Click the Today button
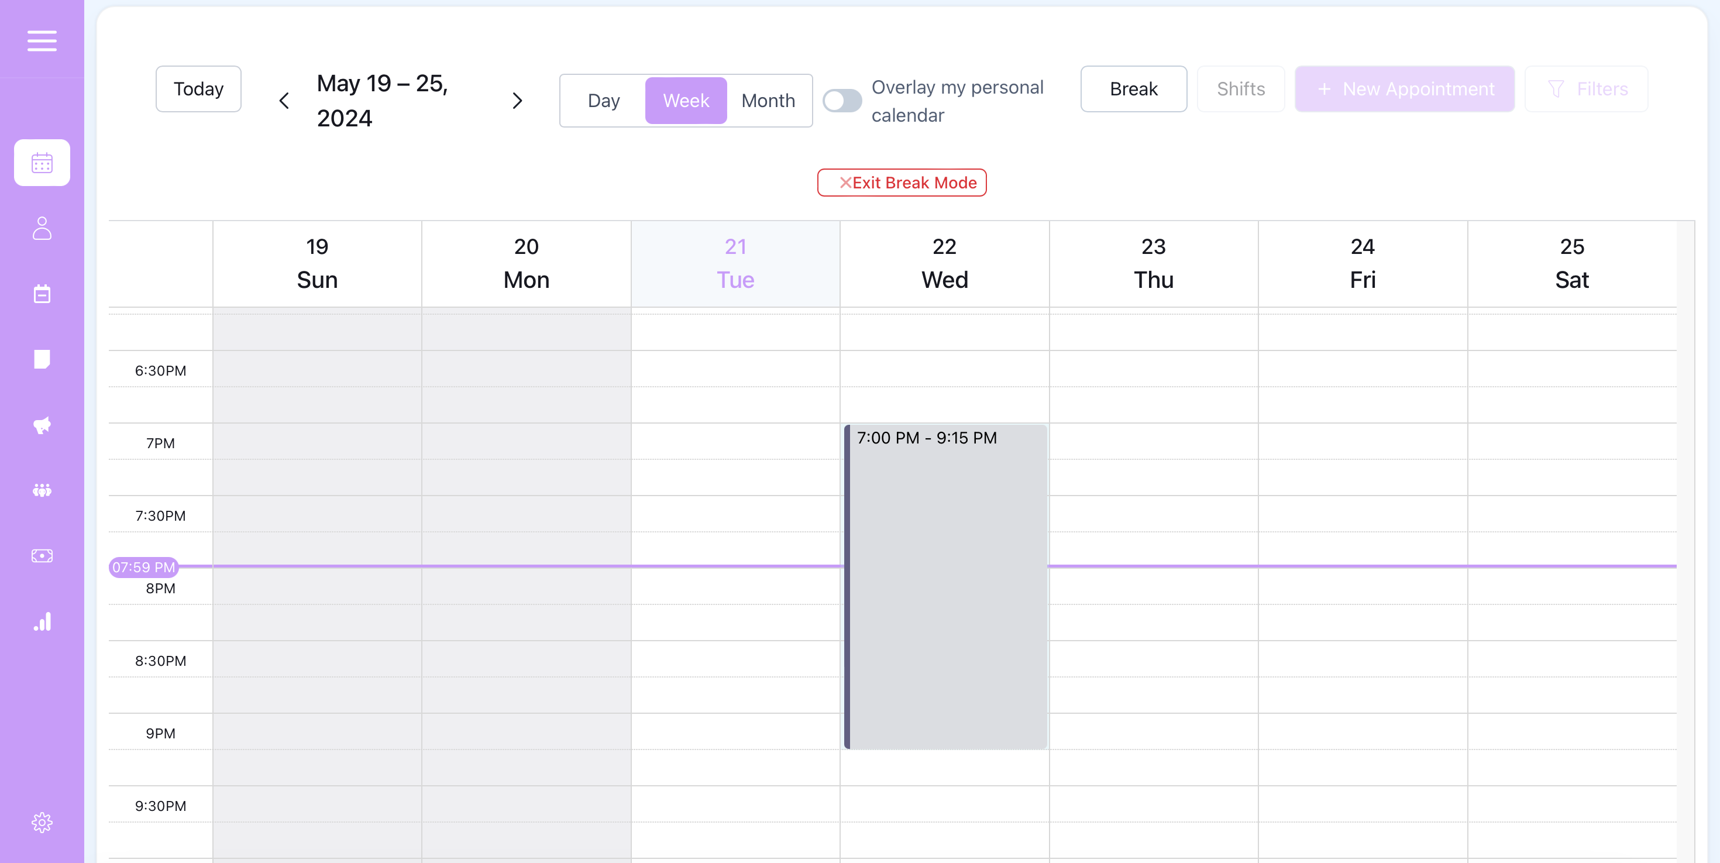The width and height of the screenshot is (1720, 863). (198, 89)
